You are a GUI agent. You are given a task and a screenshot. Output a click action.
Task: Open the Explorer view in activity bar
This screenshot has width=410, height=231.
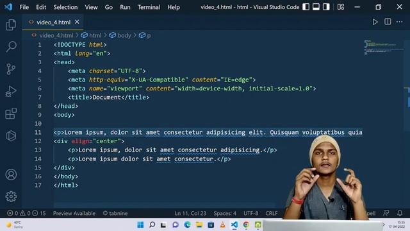pyautogui.click(x=11, y=24)
